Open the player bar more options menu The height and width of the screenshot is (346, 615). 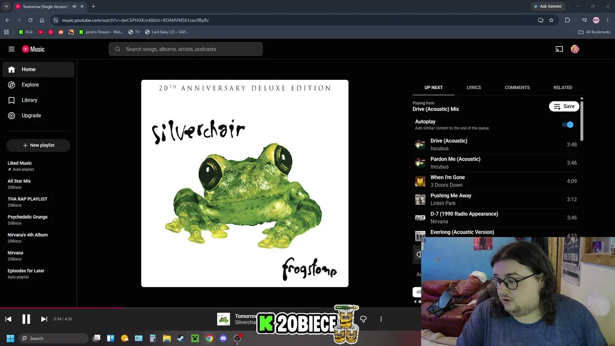tap(381, 319)
